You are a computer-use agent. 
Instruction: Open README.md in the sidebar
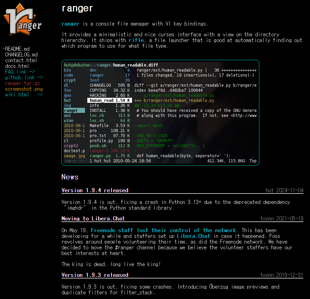(x=17, y=49)
